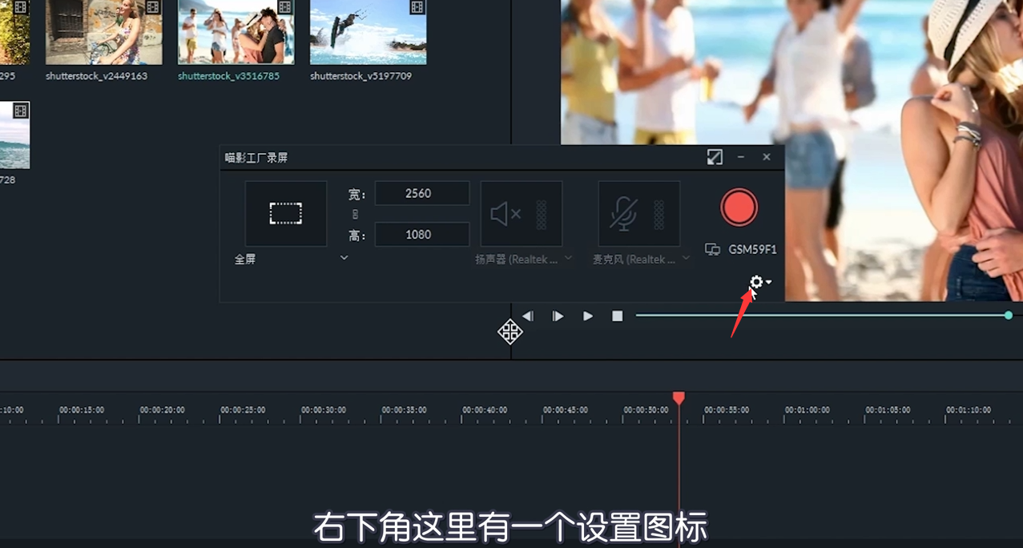
Task: Click the shutterstock_v2449163 file name
Action: (x=96, y=76)
